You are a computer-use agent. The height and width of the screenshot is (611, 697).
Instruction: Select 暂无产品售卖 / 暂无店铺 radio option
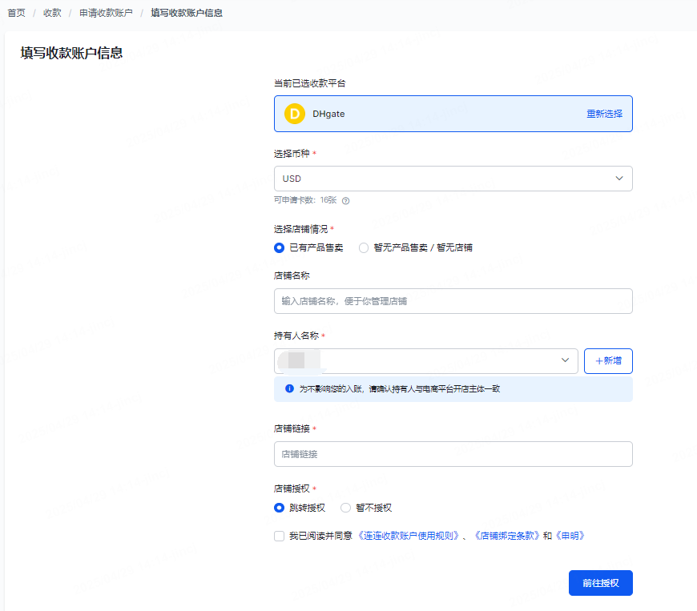[364, 248]
